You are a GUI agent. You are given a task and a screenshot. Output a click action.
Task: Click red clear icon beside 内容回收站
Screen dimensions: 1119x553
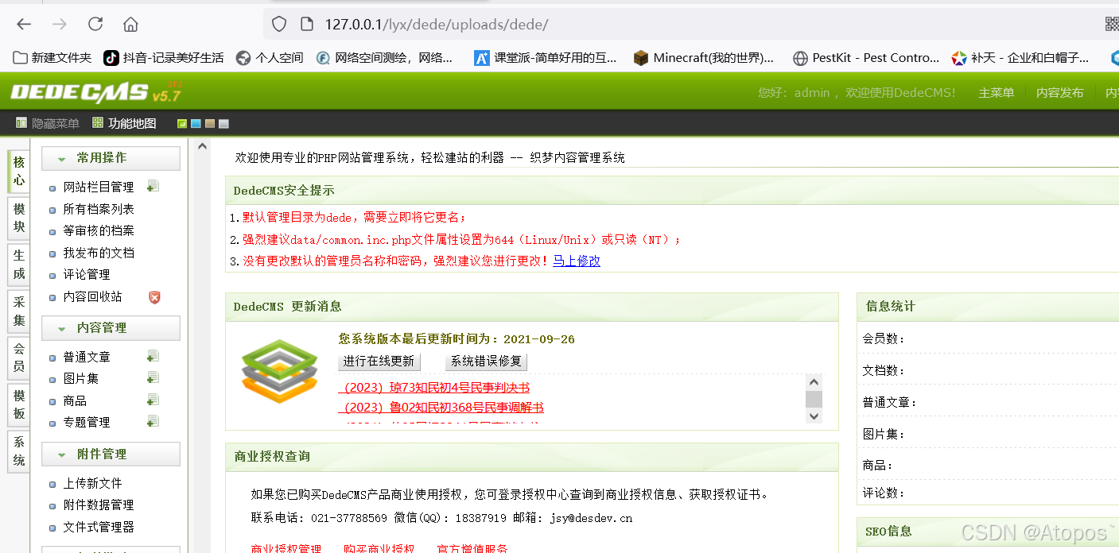[x=154, y=296]
